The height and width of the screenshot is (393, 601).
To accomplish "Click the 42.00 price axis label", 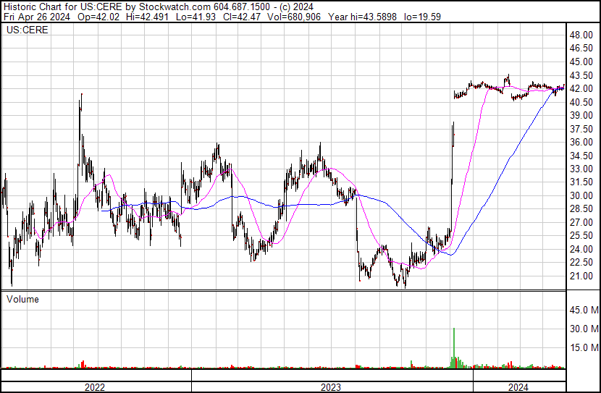I will click(x=581, y=88).
